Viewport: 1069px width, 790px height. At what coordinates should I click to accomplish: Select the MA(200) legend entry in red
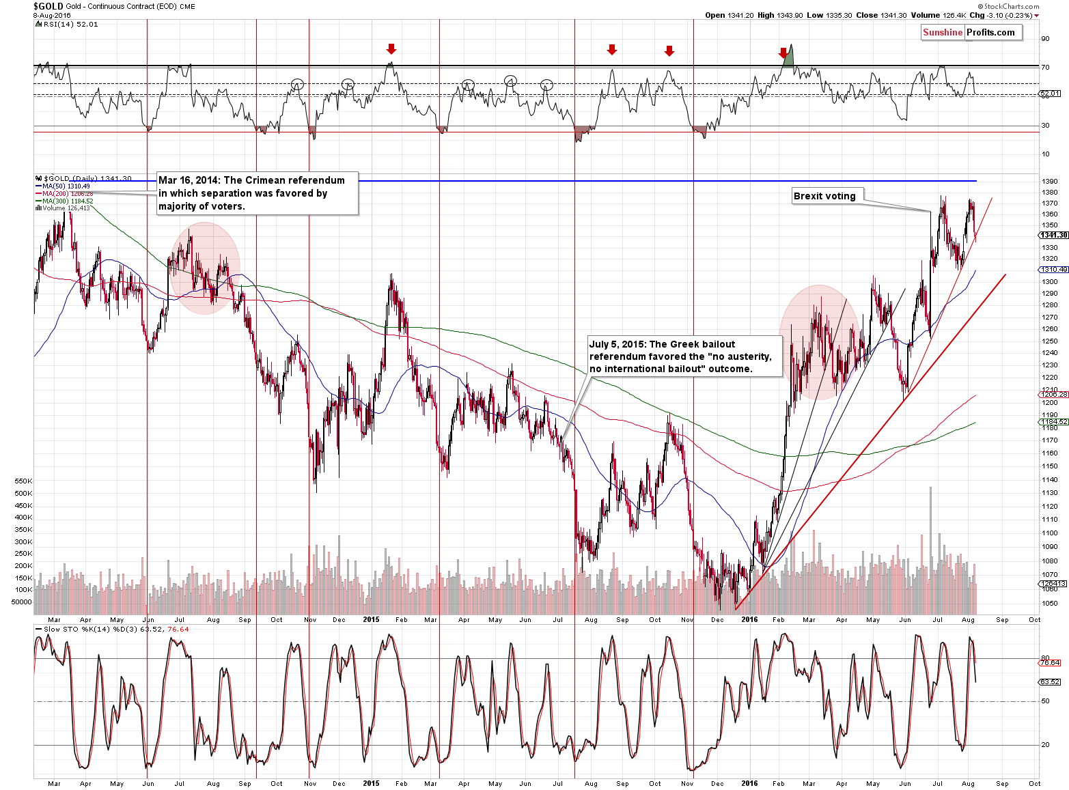[64, 193]
